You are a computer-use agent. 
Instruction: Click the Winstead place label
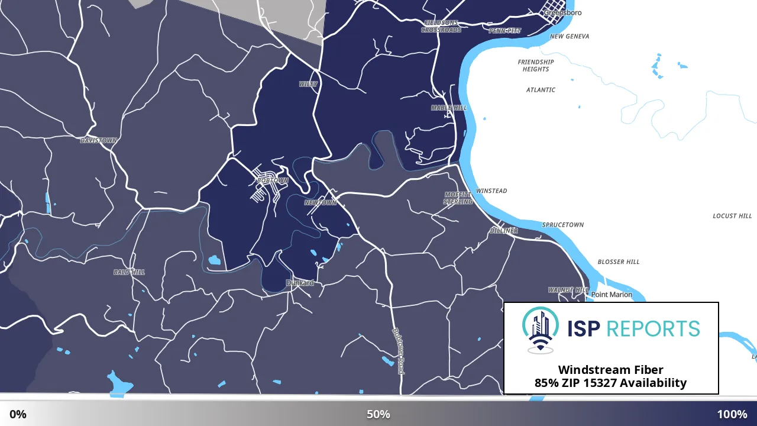491,191
